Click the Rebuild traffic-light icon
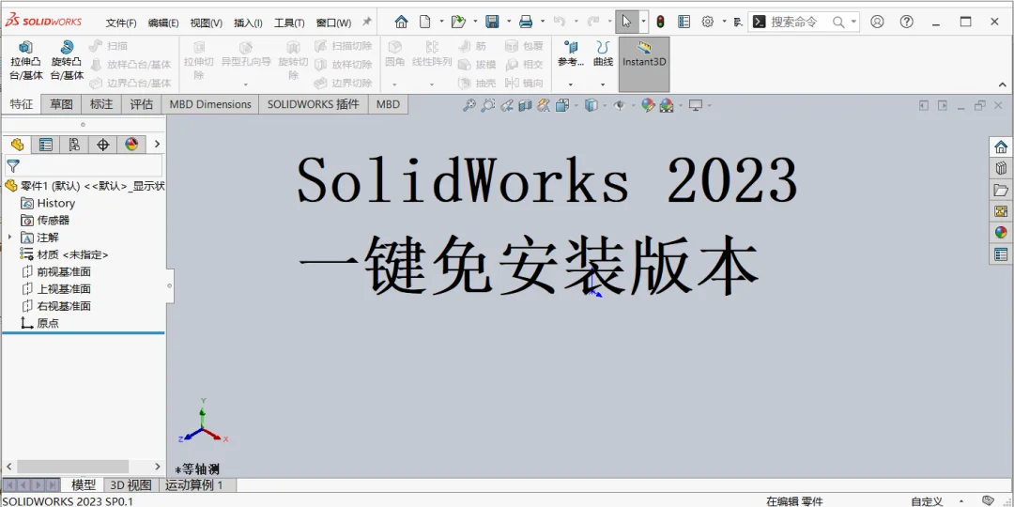The height and width of the screenshot is (507, 1014). [660, 22]
